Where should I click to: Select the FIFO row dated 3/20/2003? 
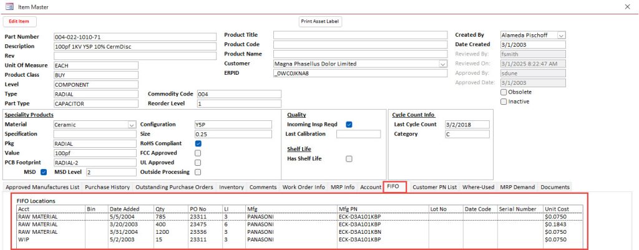pyautogui.click(x=300, y=224)
